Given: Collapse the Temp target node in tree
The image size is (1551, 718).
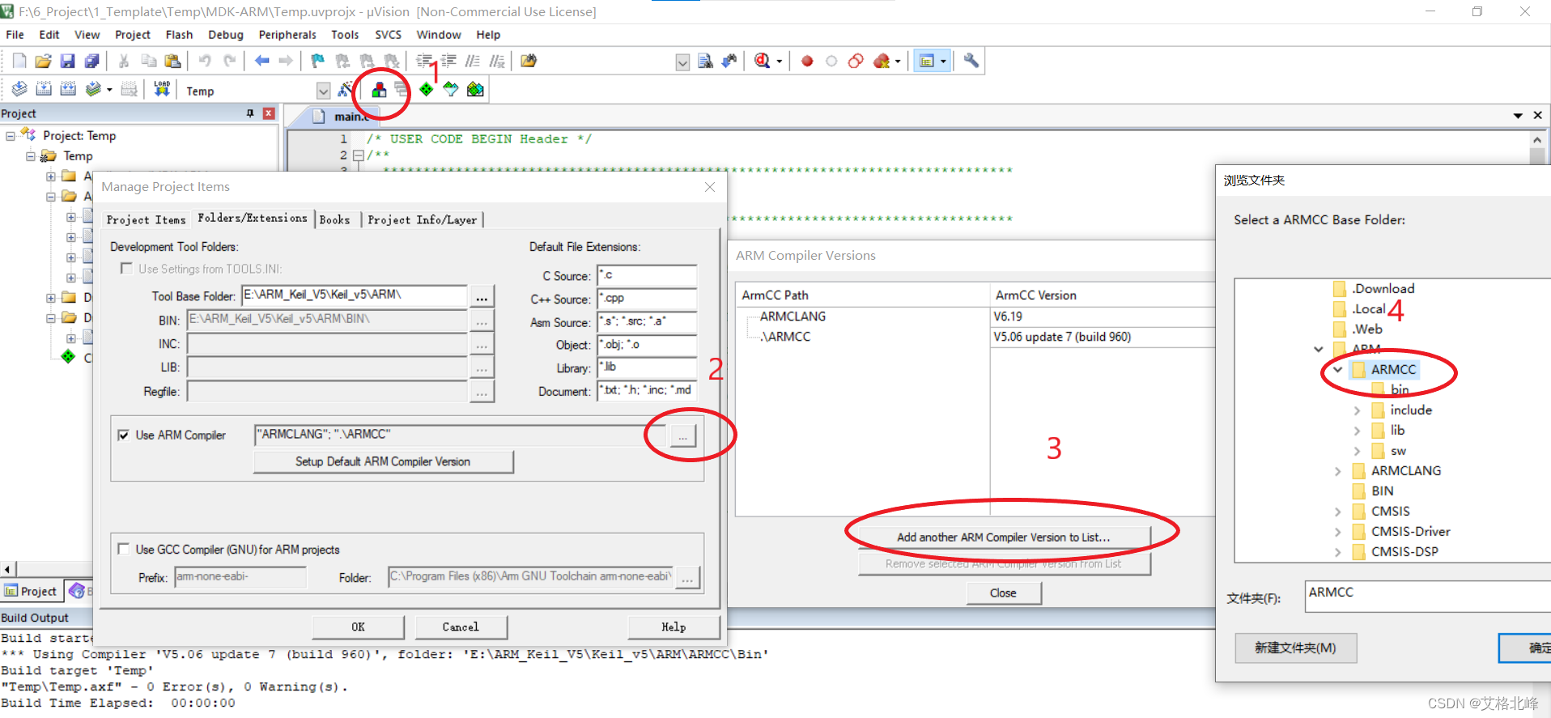Looking at the screenshot, I should click(x=30, y=155).
